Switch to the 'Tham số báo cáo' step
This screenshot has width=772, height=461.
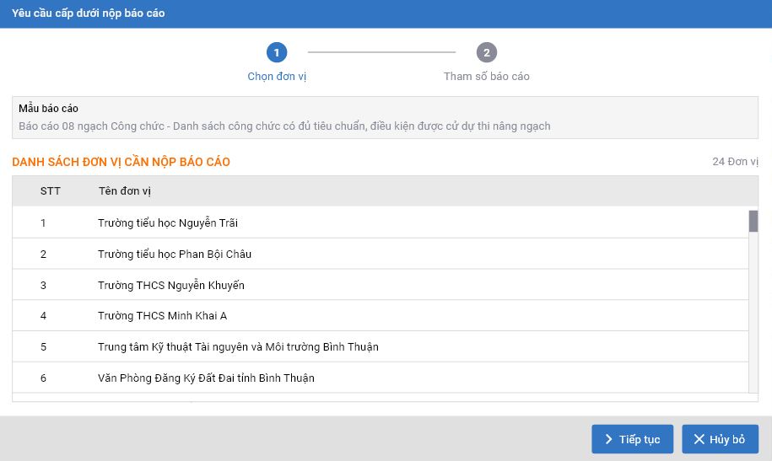[487, 77]
